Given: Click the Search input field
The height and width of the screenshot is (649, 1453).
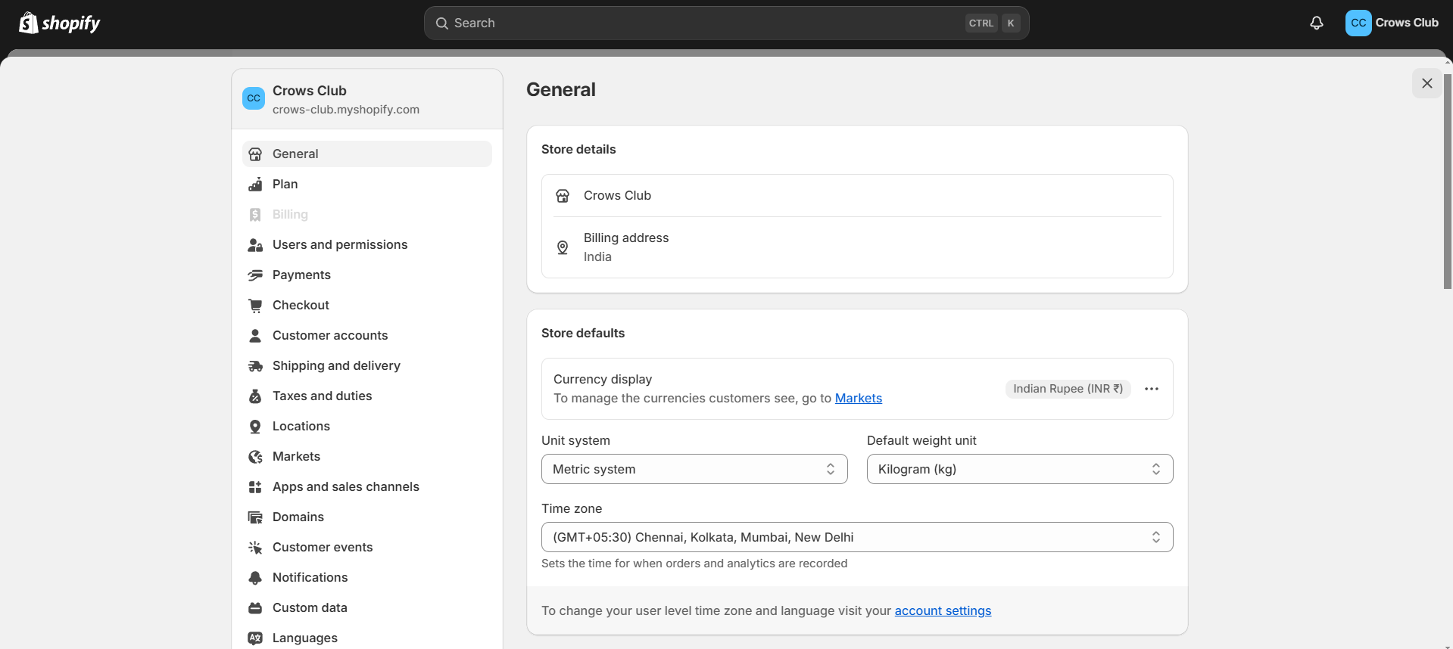Looking at the screenshot, I should click(x=727, y=23).
